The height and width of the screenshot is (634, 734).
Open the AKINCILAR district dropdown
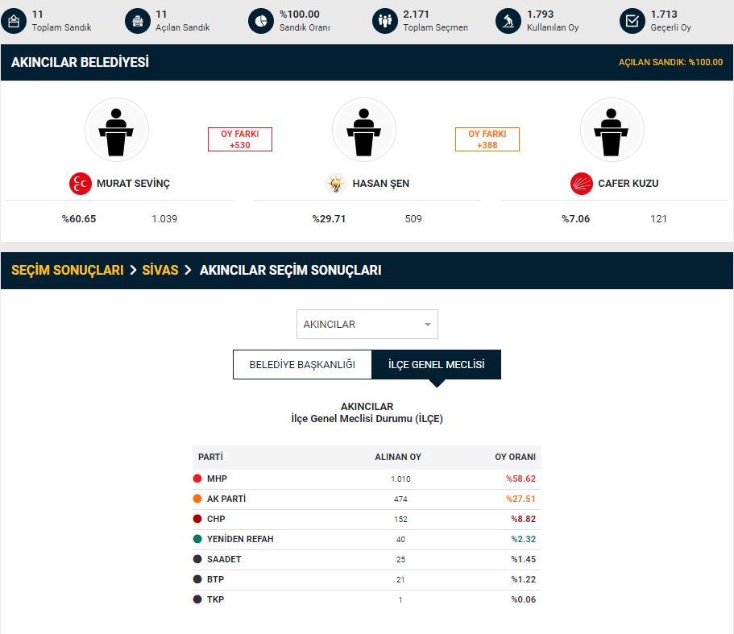coord(367,325)
